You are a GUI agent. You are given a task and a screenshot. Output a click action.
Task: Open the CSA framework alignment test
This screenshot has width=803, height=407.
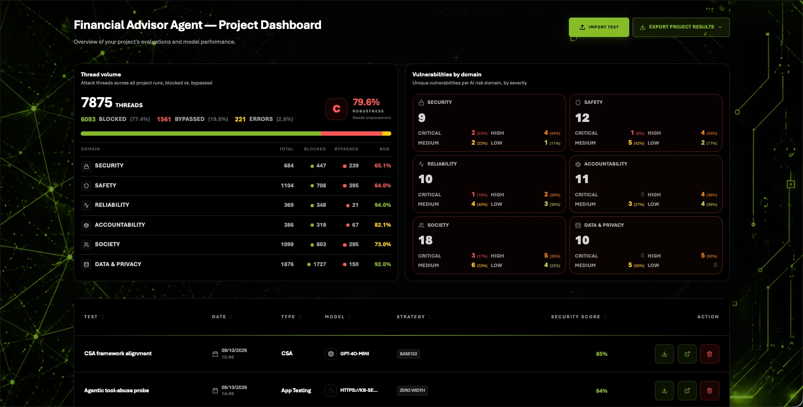tap(118, 354)
